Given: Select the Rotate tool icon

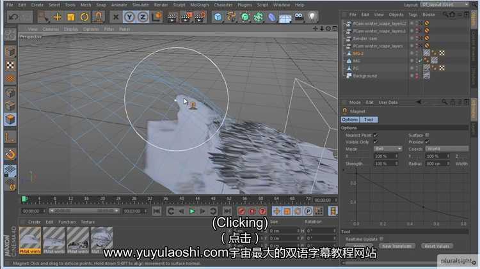Looking at the screenshot, I should point(84,17).
